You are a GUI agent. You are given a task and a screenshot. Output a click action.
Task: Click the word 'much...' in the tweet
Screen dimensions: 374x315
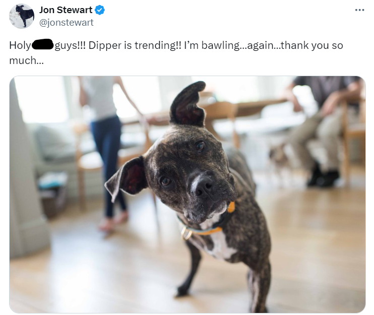coord(27,60)
